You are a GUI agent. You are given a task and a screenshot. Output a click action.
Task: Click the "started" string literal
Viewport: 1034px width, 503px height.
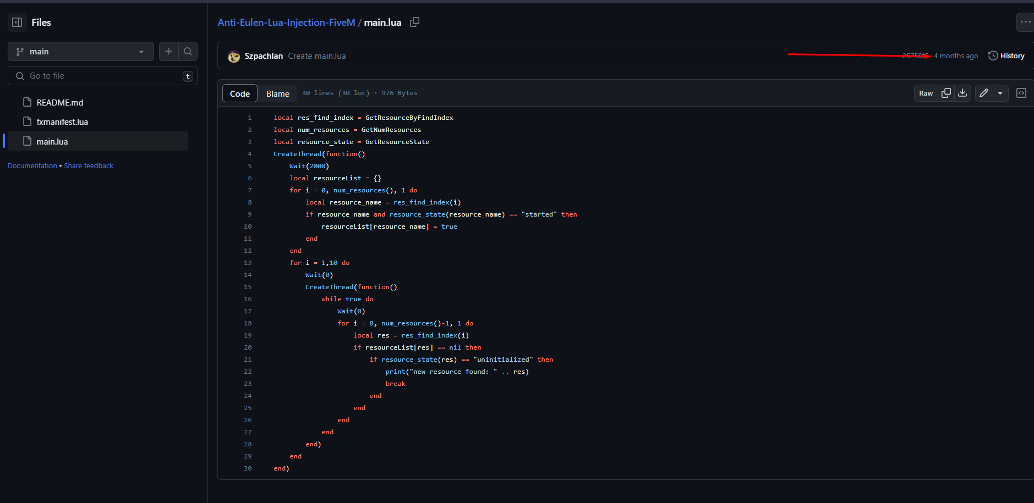(x=539, y=214)
